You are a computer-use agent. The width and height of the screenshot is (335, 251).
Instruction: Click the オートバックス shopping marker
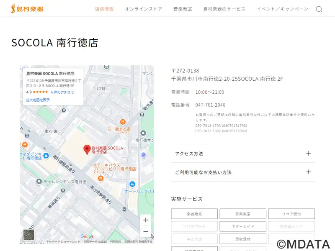click(132, 184)
